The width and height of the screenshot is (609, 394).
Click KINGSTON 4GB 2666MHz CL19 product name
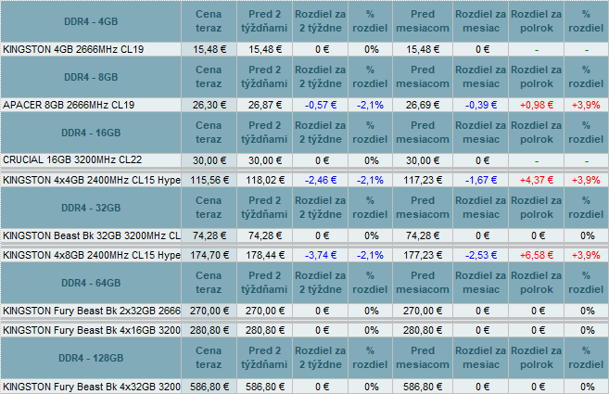(73, 49)
